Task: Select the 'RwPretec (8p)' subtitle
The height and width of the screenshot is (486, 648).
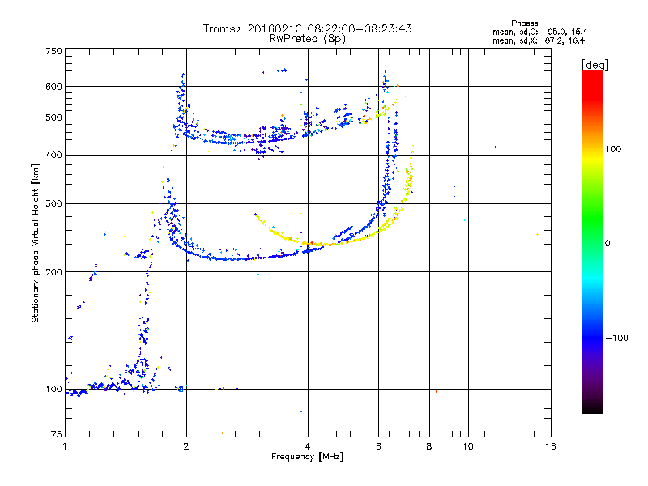Action: (307, 39)
